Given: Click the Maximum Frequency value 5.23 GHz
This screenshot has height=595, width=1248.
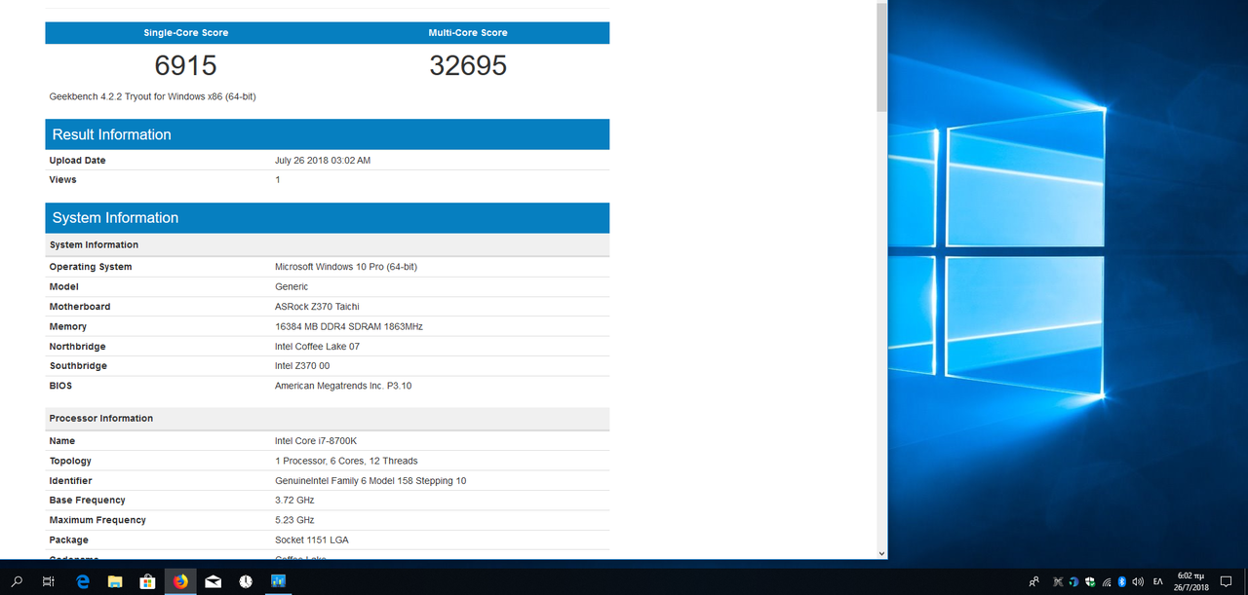Looking at the screenshot, I should pyautogui.click(x=294, y=521).
